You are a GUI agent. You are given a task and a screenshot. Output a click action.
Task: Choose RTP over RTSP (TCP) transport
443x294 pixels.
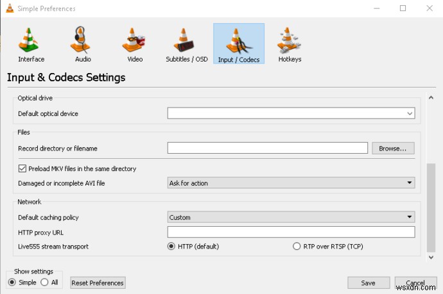coord(297,246)
